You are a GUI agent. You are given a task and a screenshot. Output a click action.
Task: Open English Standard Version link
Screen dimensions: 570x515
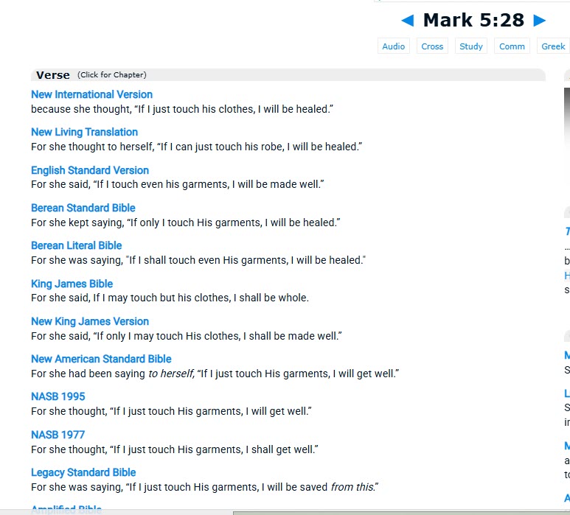click(90, 170)
